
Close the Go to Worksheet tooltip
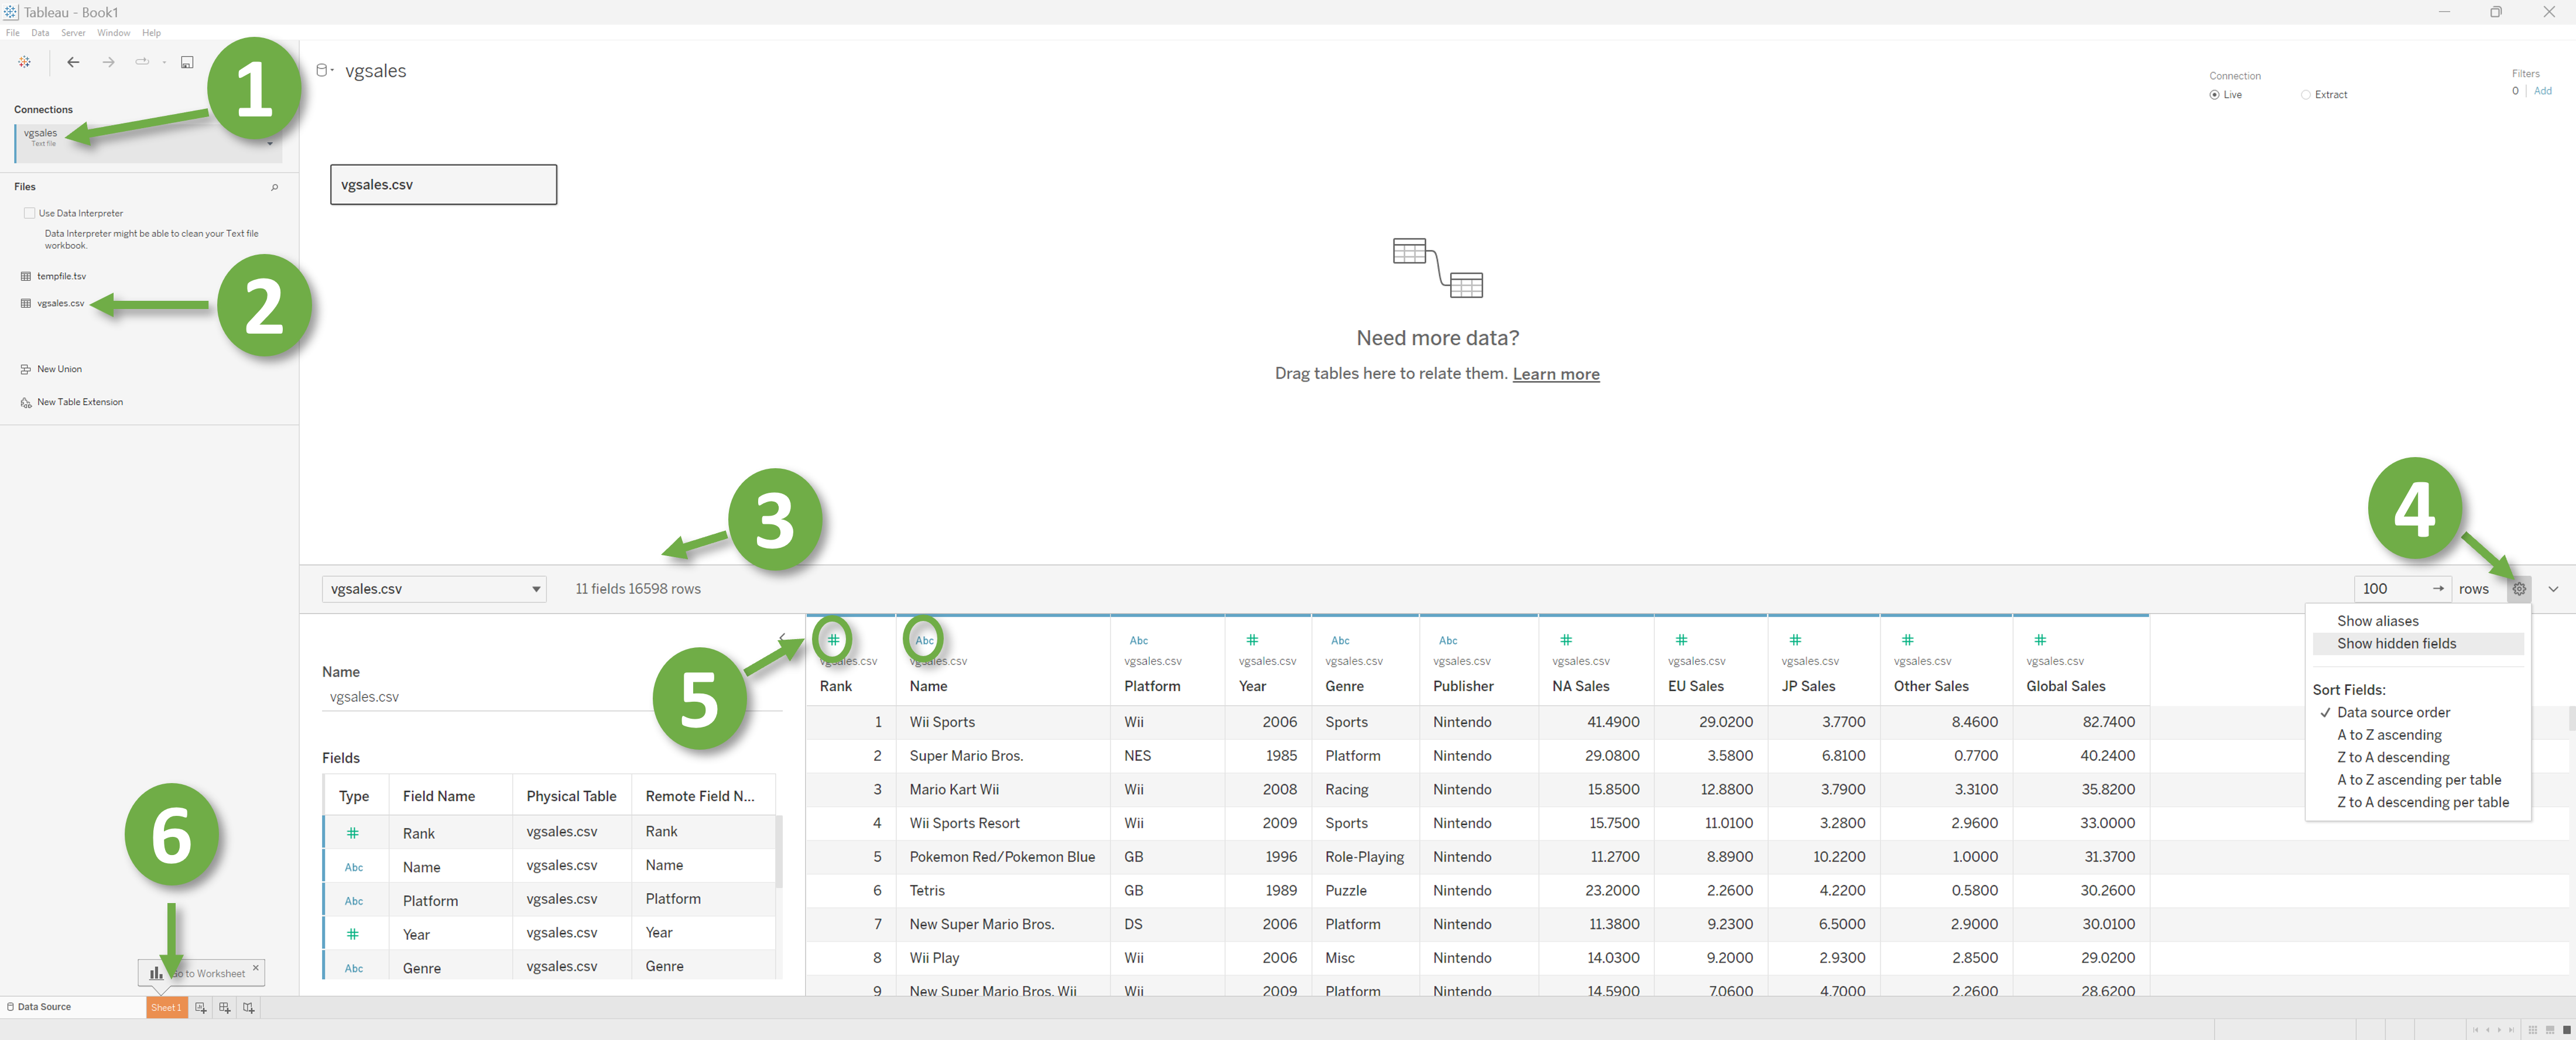[x=255, y=967]
